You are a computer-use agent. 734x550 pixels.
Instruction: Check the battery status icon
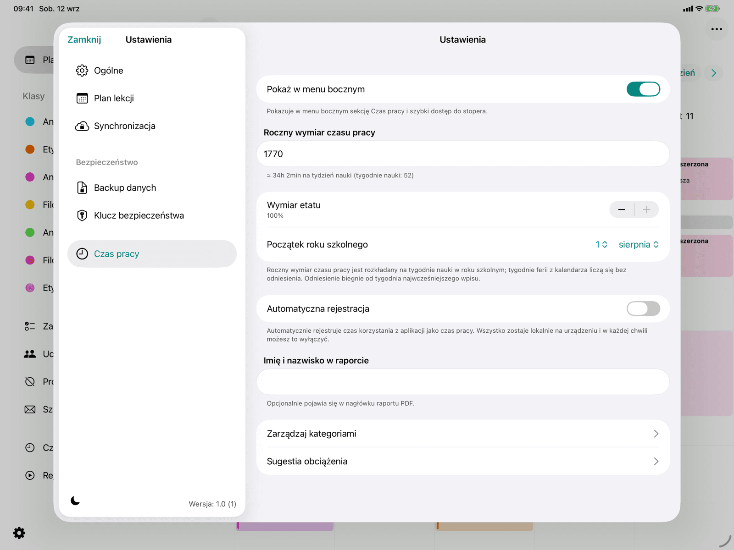click(x=712, y=8)
